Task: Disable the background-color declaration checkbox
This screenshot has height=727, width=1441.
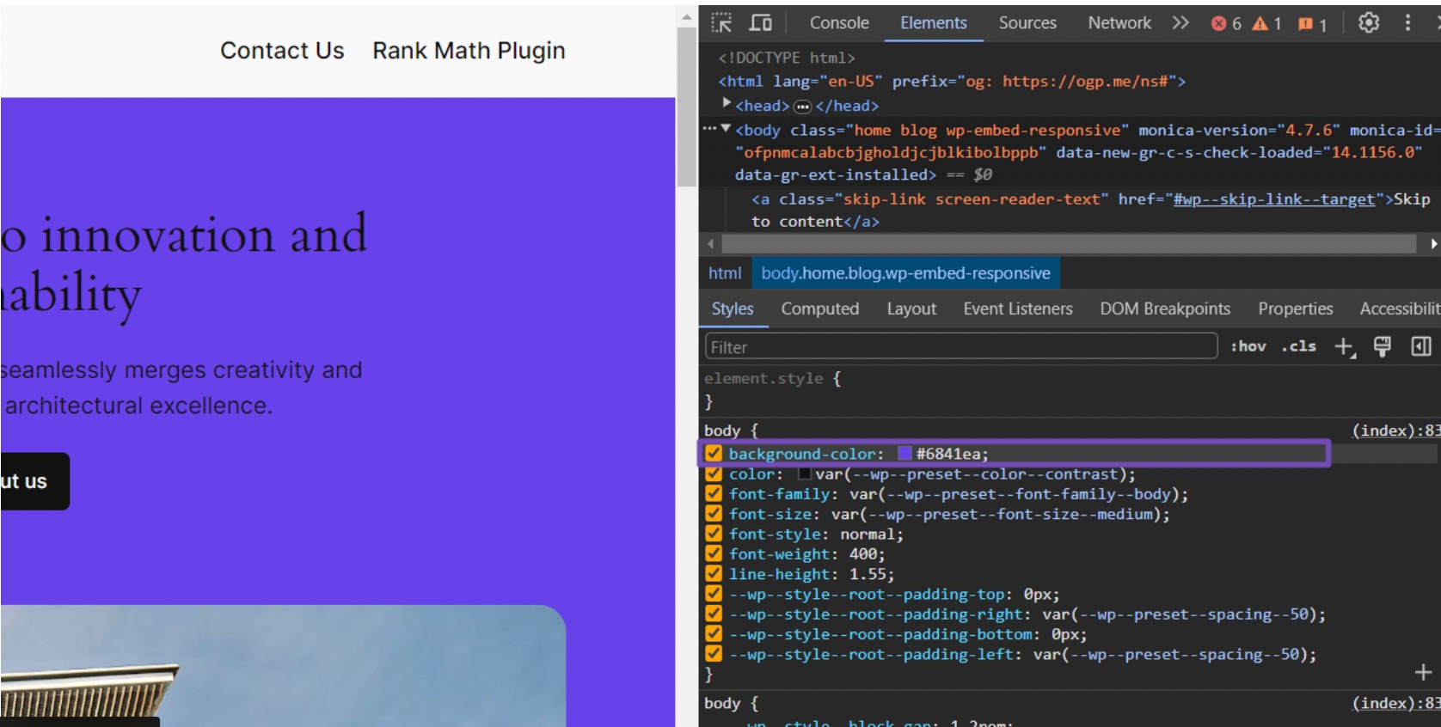Action: (714, 453)
